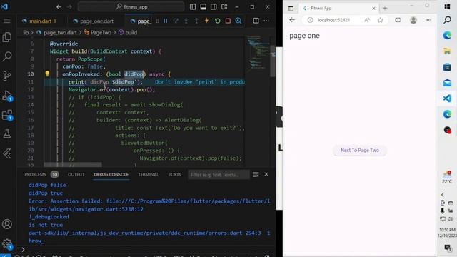Open Source Control view
This screenshot has height=257, width=457.
click(x=6, y=76)
